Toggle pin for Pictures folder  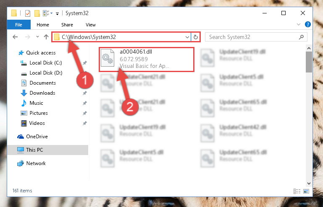tap(85, 113)
